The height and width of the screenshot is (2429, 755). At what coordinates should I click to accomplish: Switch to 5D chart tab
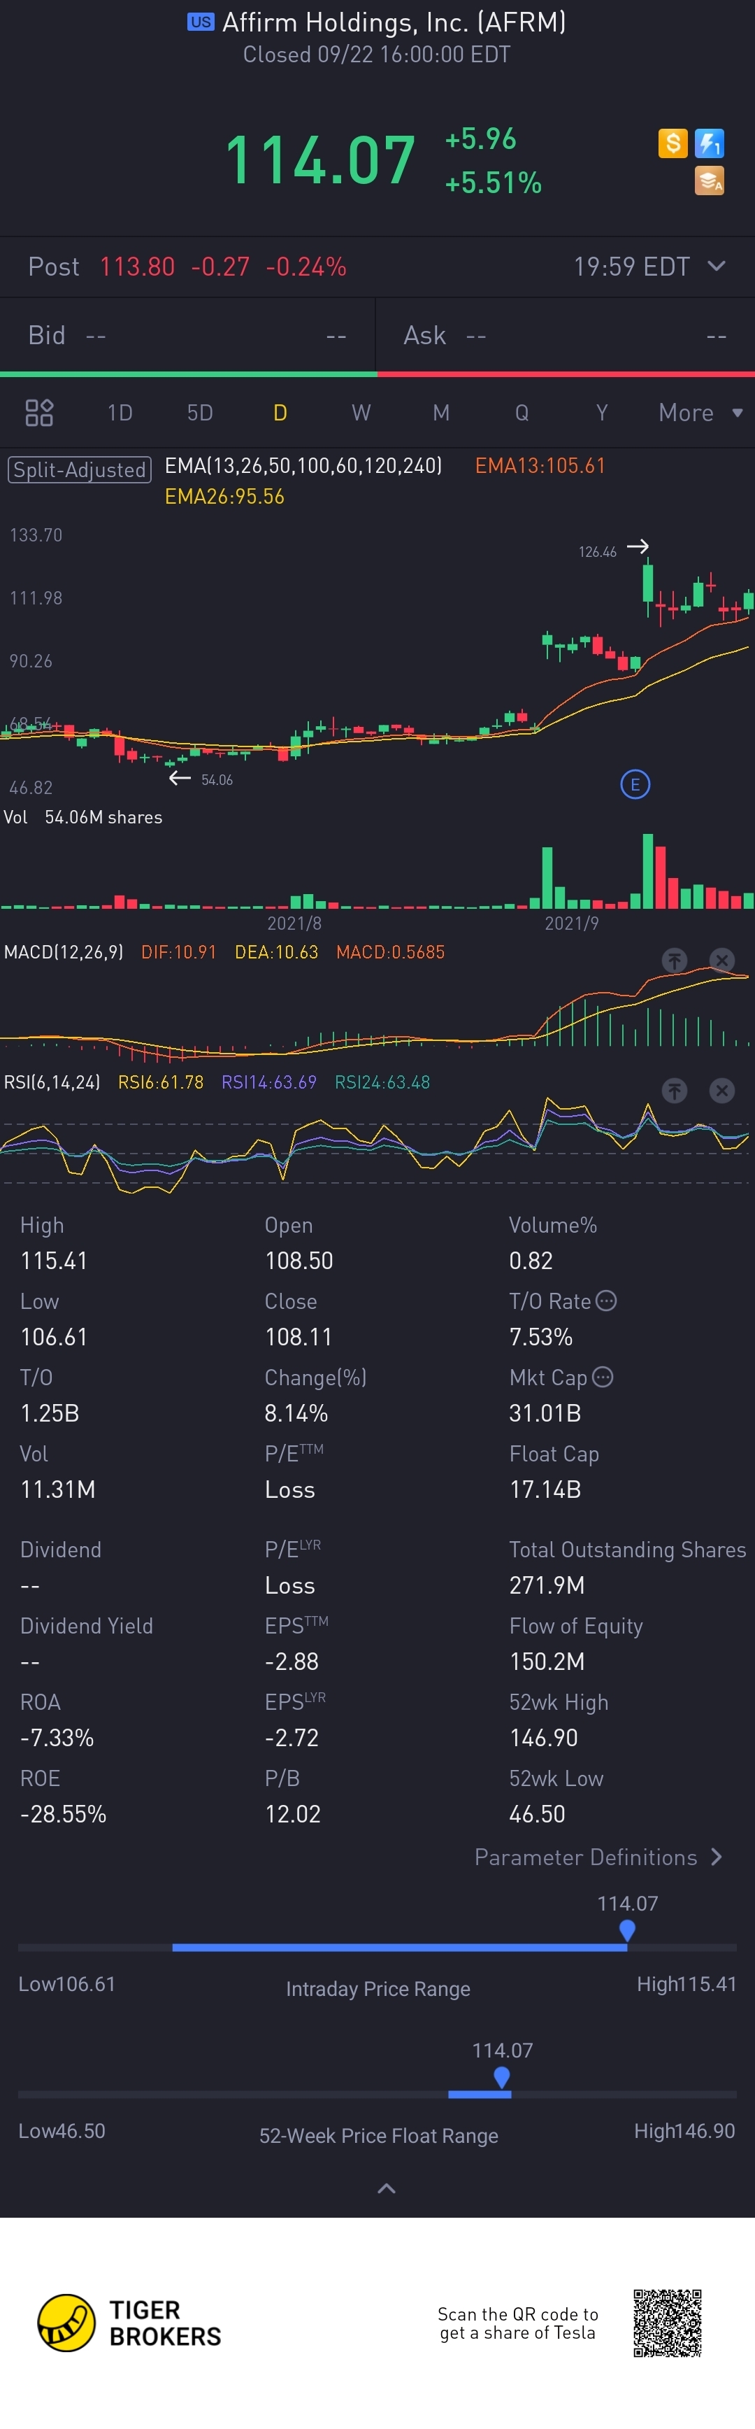click(x=200, y=413)
